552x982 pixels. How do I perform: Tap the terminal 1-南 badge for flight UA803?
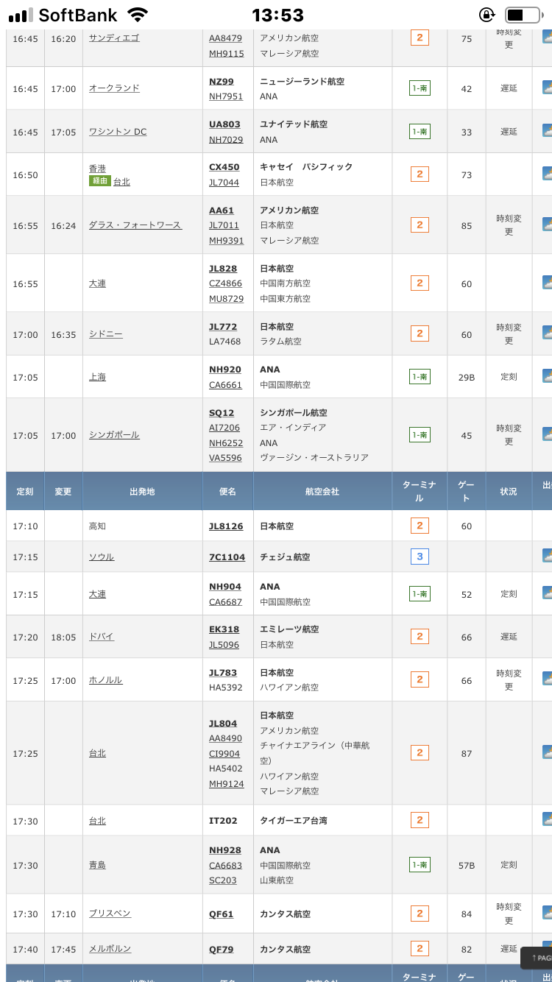pyautogui.click(x=420, y=132)
